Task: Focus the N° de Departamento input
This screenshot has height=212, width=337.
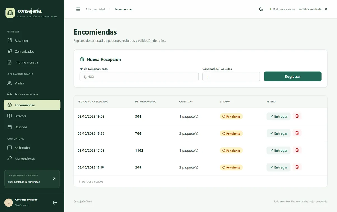Action: 139,77
